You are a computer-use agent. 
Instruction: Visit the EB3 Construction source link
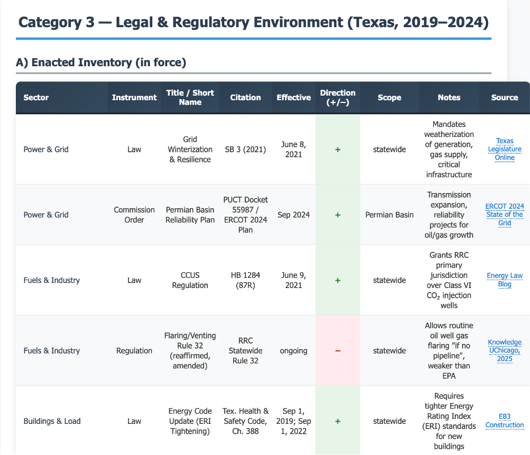click(x=505, y=421)
